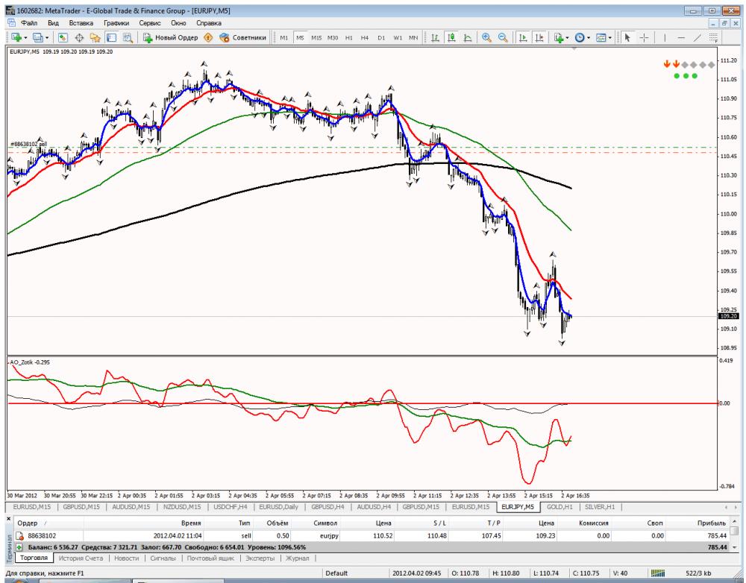Switch to the EURUSD,Daily chart tab
The height and width of the screenshot is (583, 746).
pyautogui.click(x=279, y=507)
